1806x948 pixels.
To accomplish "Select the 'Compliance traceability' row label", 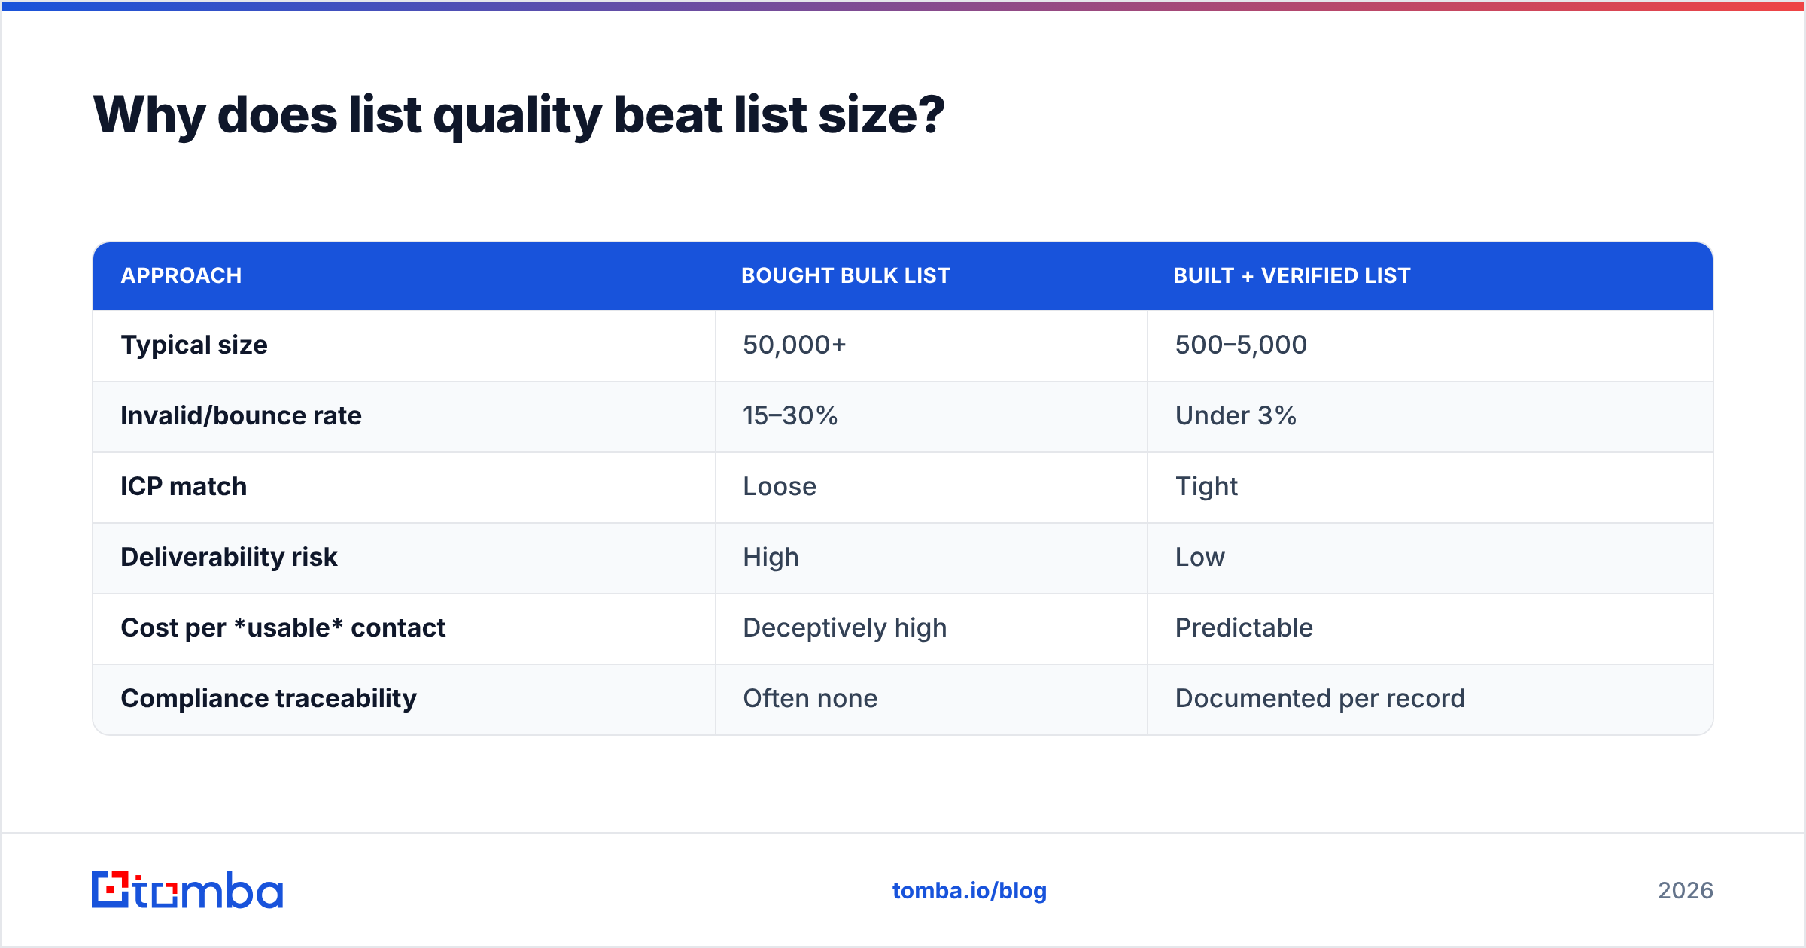I will coord(269,699).
